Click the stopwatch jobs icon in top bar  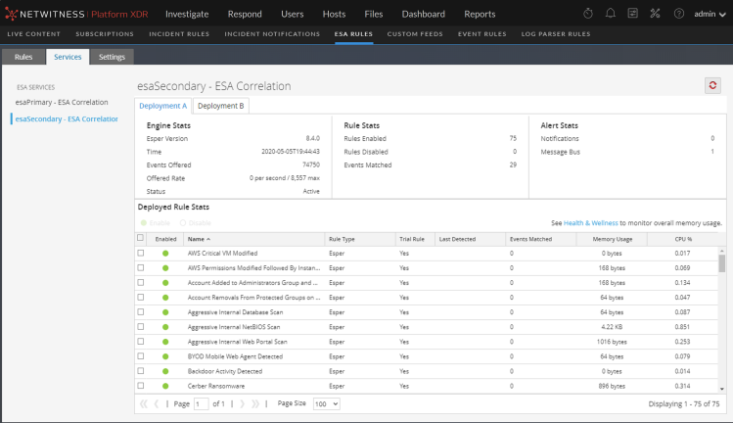tap(587, 14)
